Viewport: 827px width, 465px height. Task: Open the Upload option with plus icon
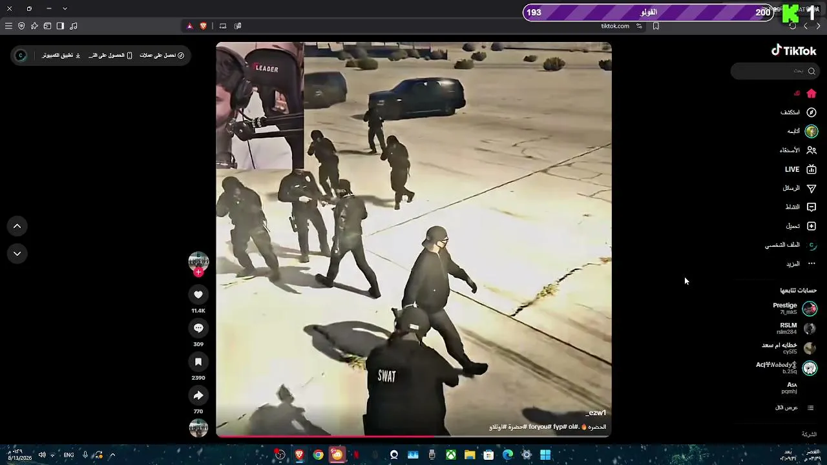coord(801,226)
